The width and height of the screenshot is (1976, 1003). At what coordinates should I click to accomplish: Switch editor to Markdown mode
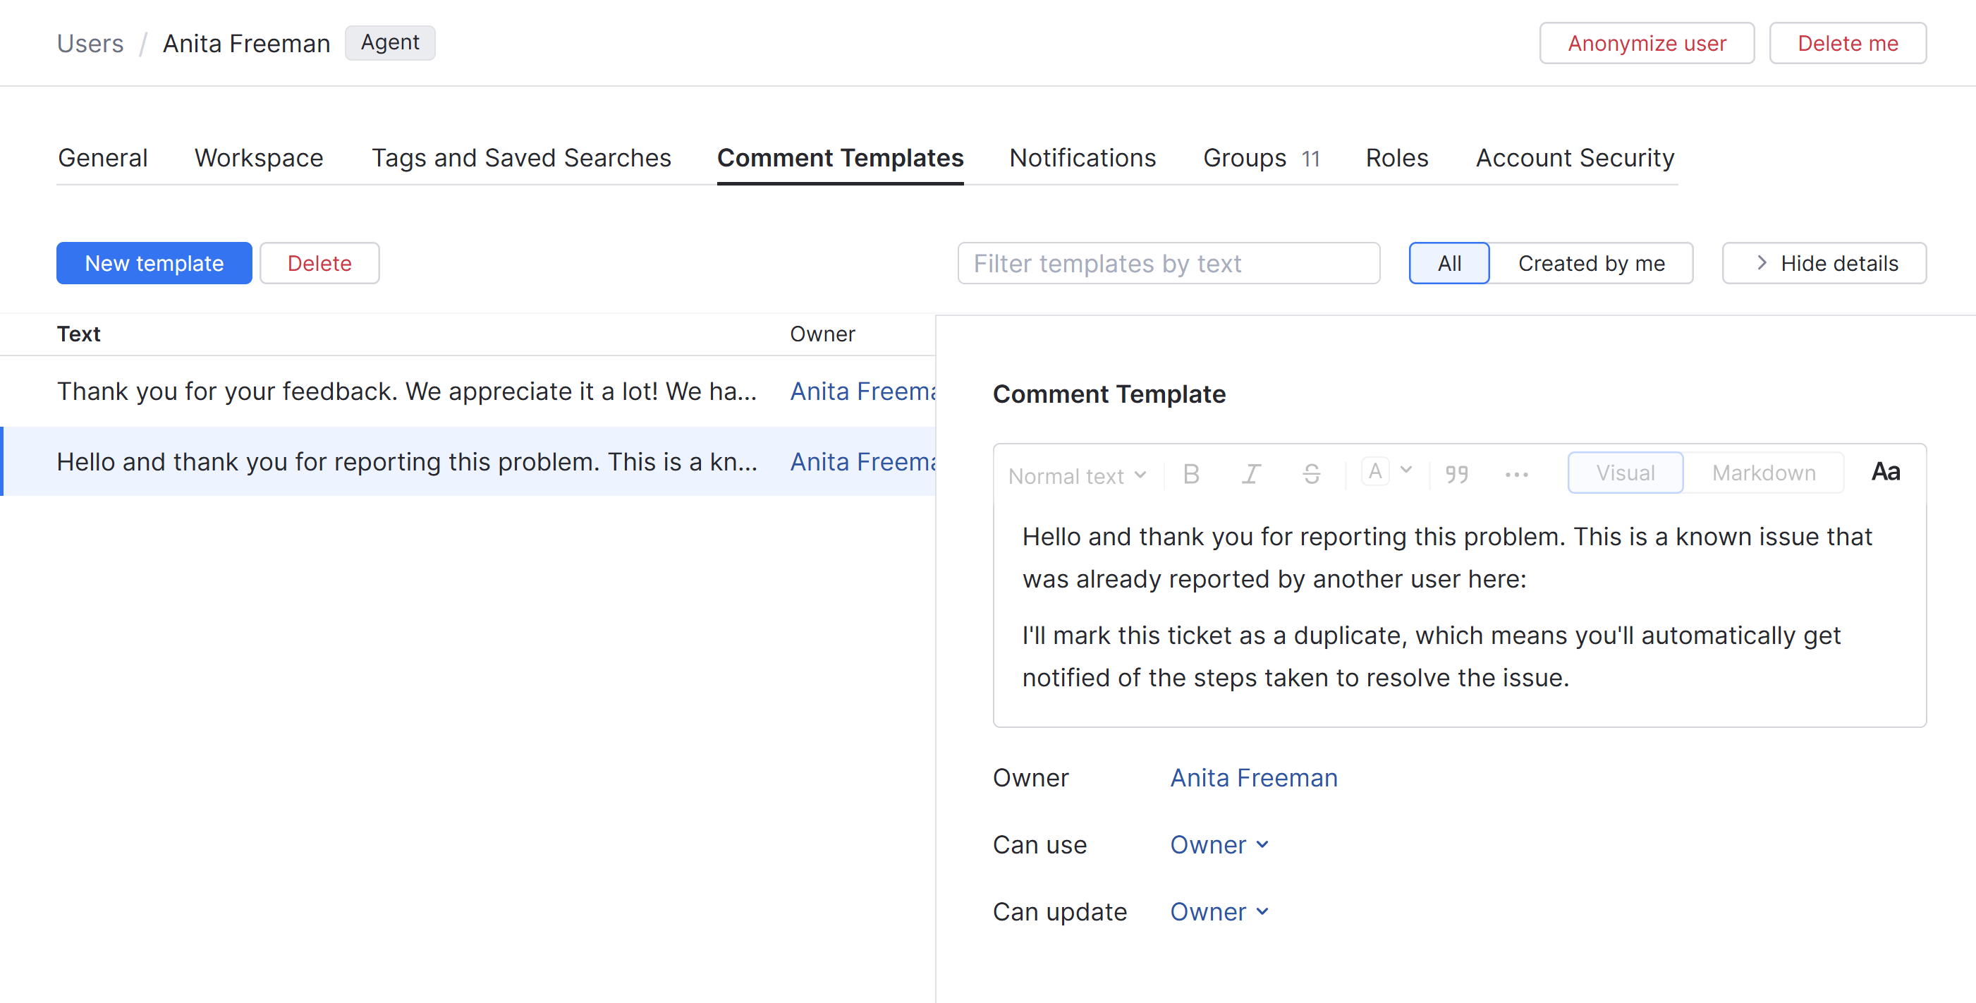1764,472
